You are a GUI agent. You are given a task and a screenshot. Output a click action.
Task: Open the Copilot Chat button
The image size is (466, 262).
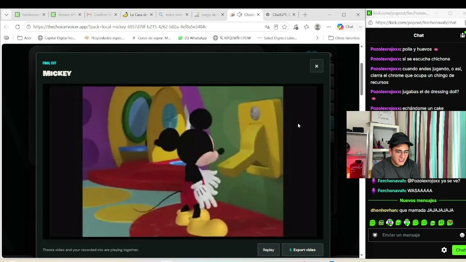point(345,27)
